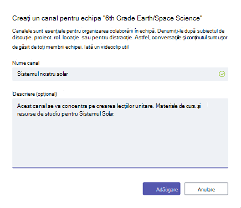Click the blue underline of the description box

(120, 168)
